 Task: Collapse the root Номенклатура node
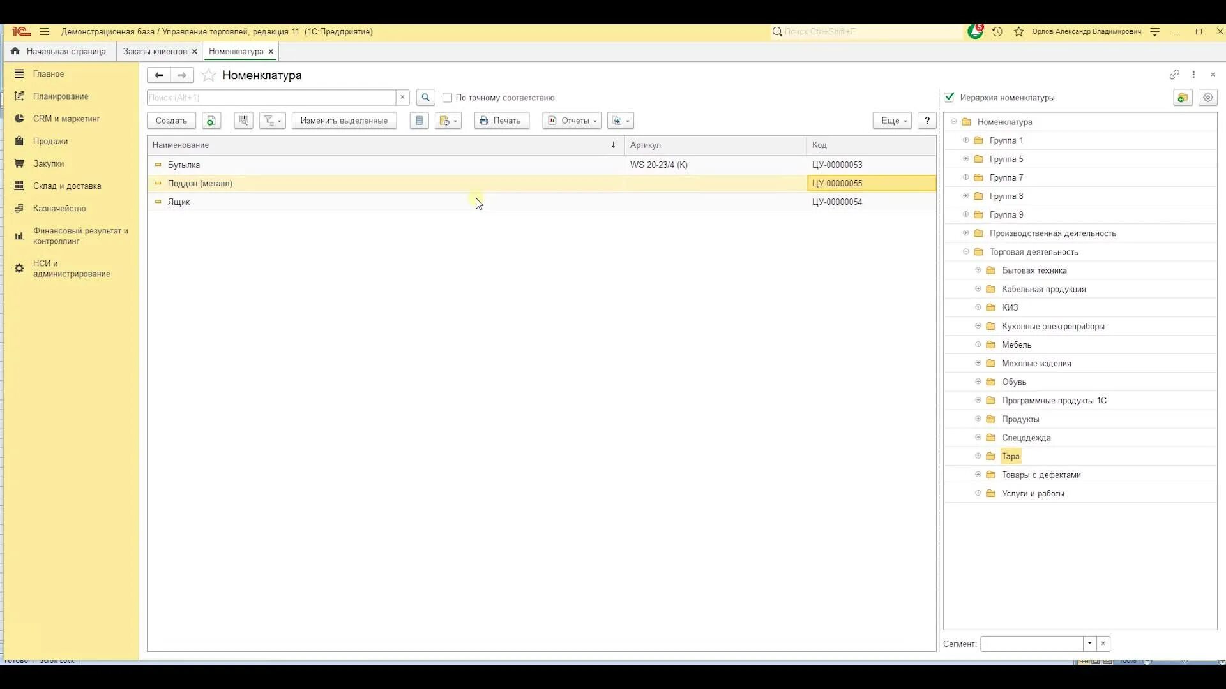(x=953, y=122)
